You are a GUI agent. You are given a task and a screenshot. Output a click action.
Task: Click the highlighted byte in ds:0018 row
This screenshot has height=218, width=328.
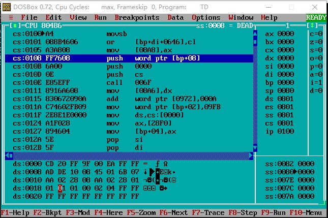60,188
